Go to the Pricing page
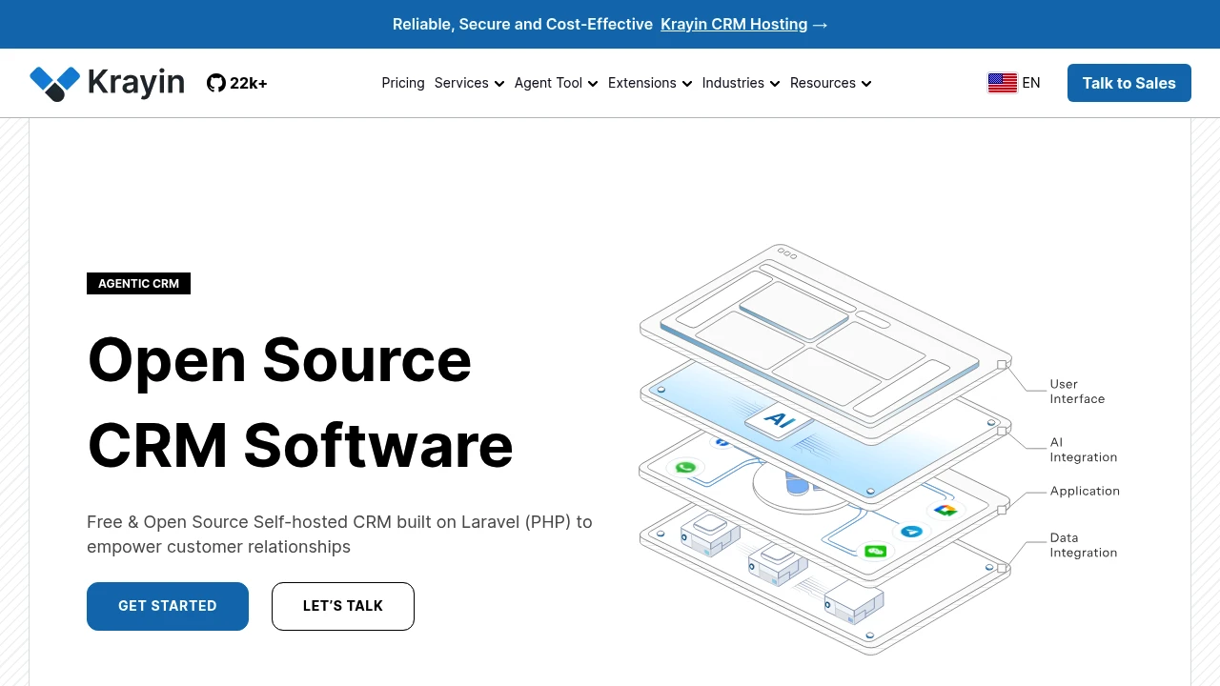 click(403, 83)
